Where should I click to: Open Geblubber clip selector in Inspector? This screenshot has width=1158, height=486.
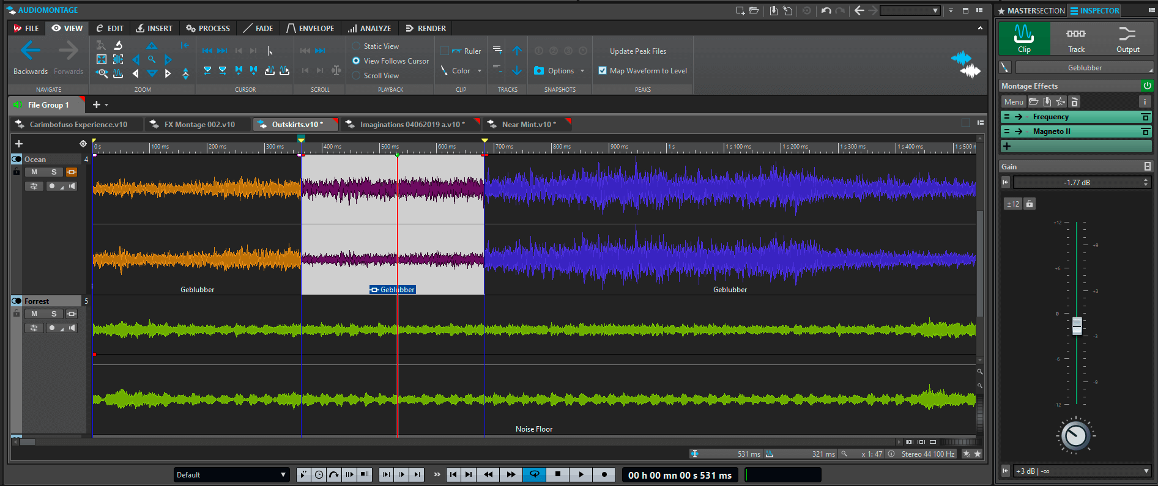[1085, 67]
